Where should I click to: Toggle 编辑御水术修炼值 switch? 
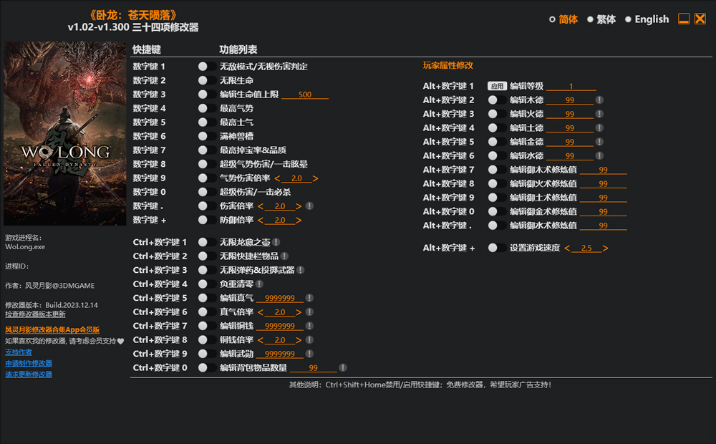click(497, 225)
